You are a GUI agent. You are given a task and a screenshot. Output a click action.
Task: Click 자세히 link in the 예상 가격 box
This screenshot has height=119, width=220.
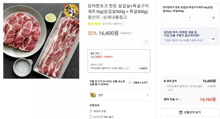tap(127, 68)
